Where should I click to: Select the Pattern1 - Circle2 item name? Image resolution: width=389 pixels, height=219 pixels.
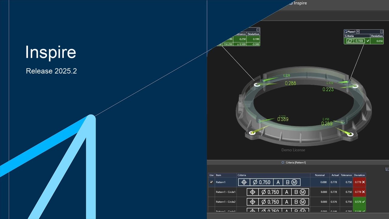click(225, 202)
